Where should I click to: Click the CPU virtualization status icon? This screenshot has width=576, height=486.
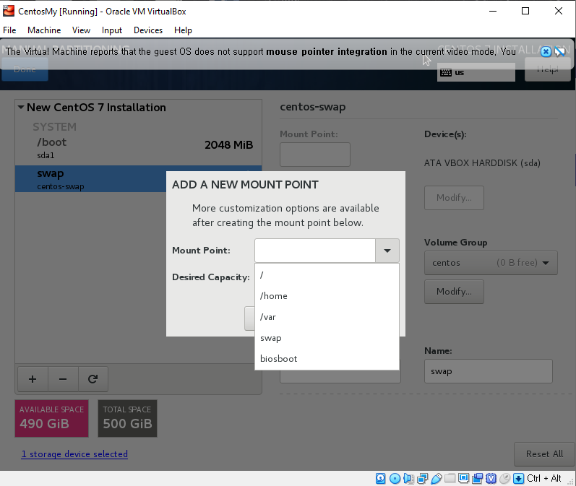[491, 478]
